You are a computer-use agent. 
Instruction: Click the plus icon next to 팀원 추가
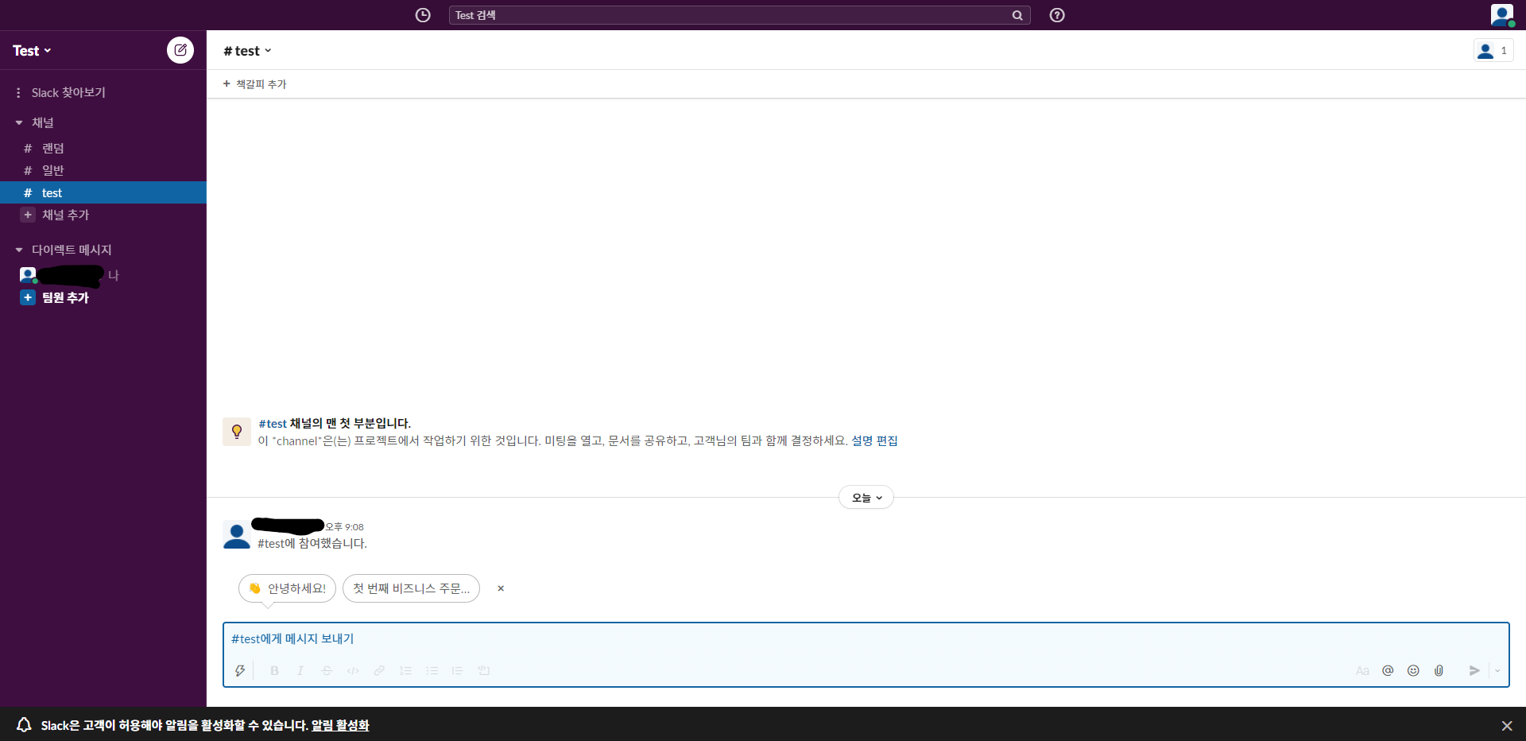pos(28,297)
